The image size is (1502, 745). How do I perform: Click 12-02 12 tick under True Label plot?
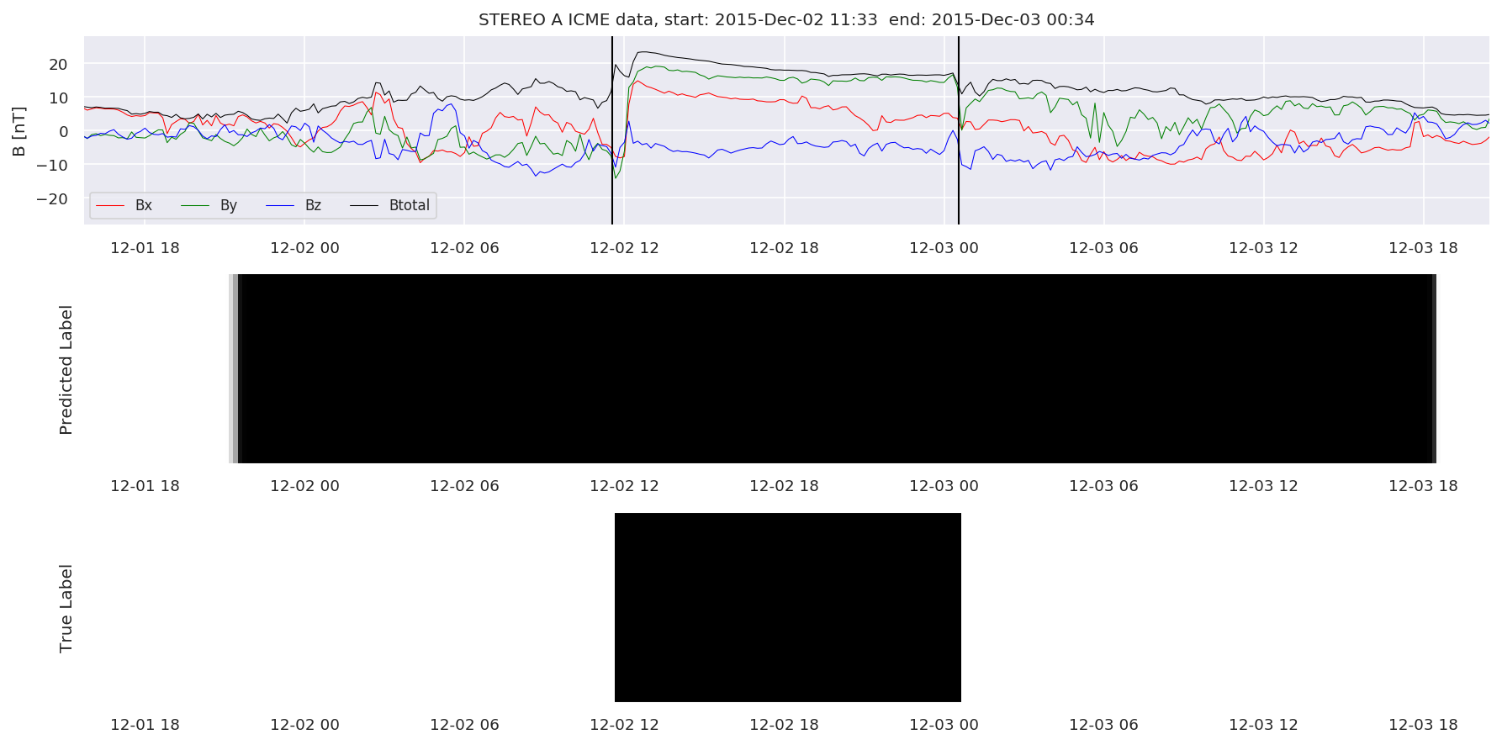pyautogui.click(x=624, y=725)
